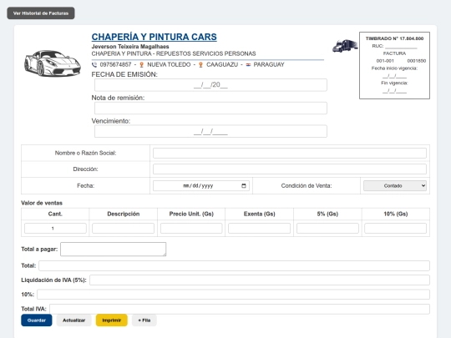Click the Exenta (Gs) input
The image size is (451, 338).
[259, 228]
